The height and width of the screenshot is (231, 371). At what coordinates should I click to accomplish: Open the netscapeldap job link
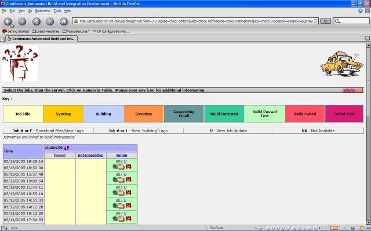tap(90, 155)
